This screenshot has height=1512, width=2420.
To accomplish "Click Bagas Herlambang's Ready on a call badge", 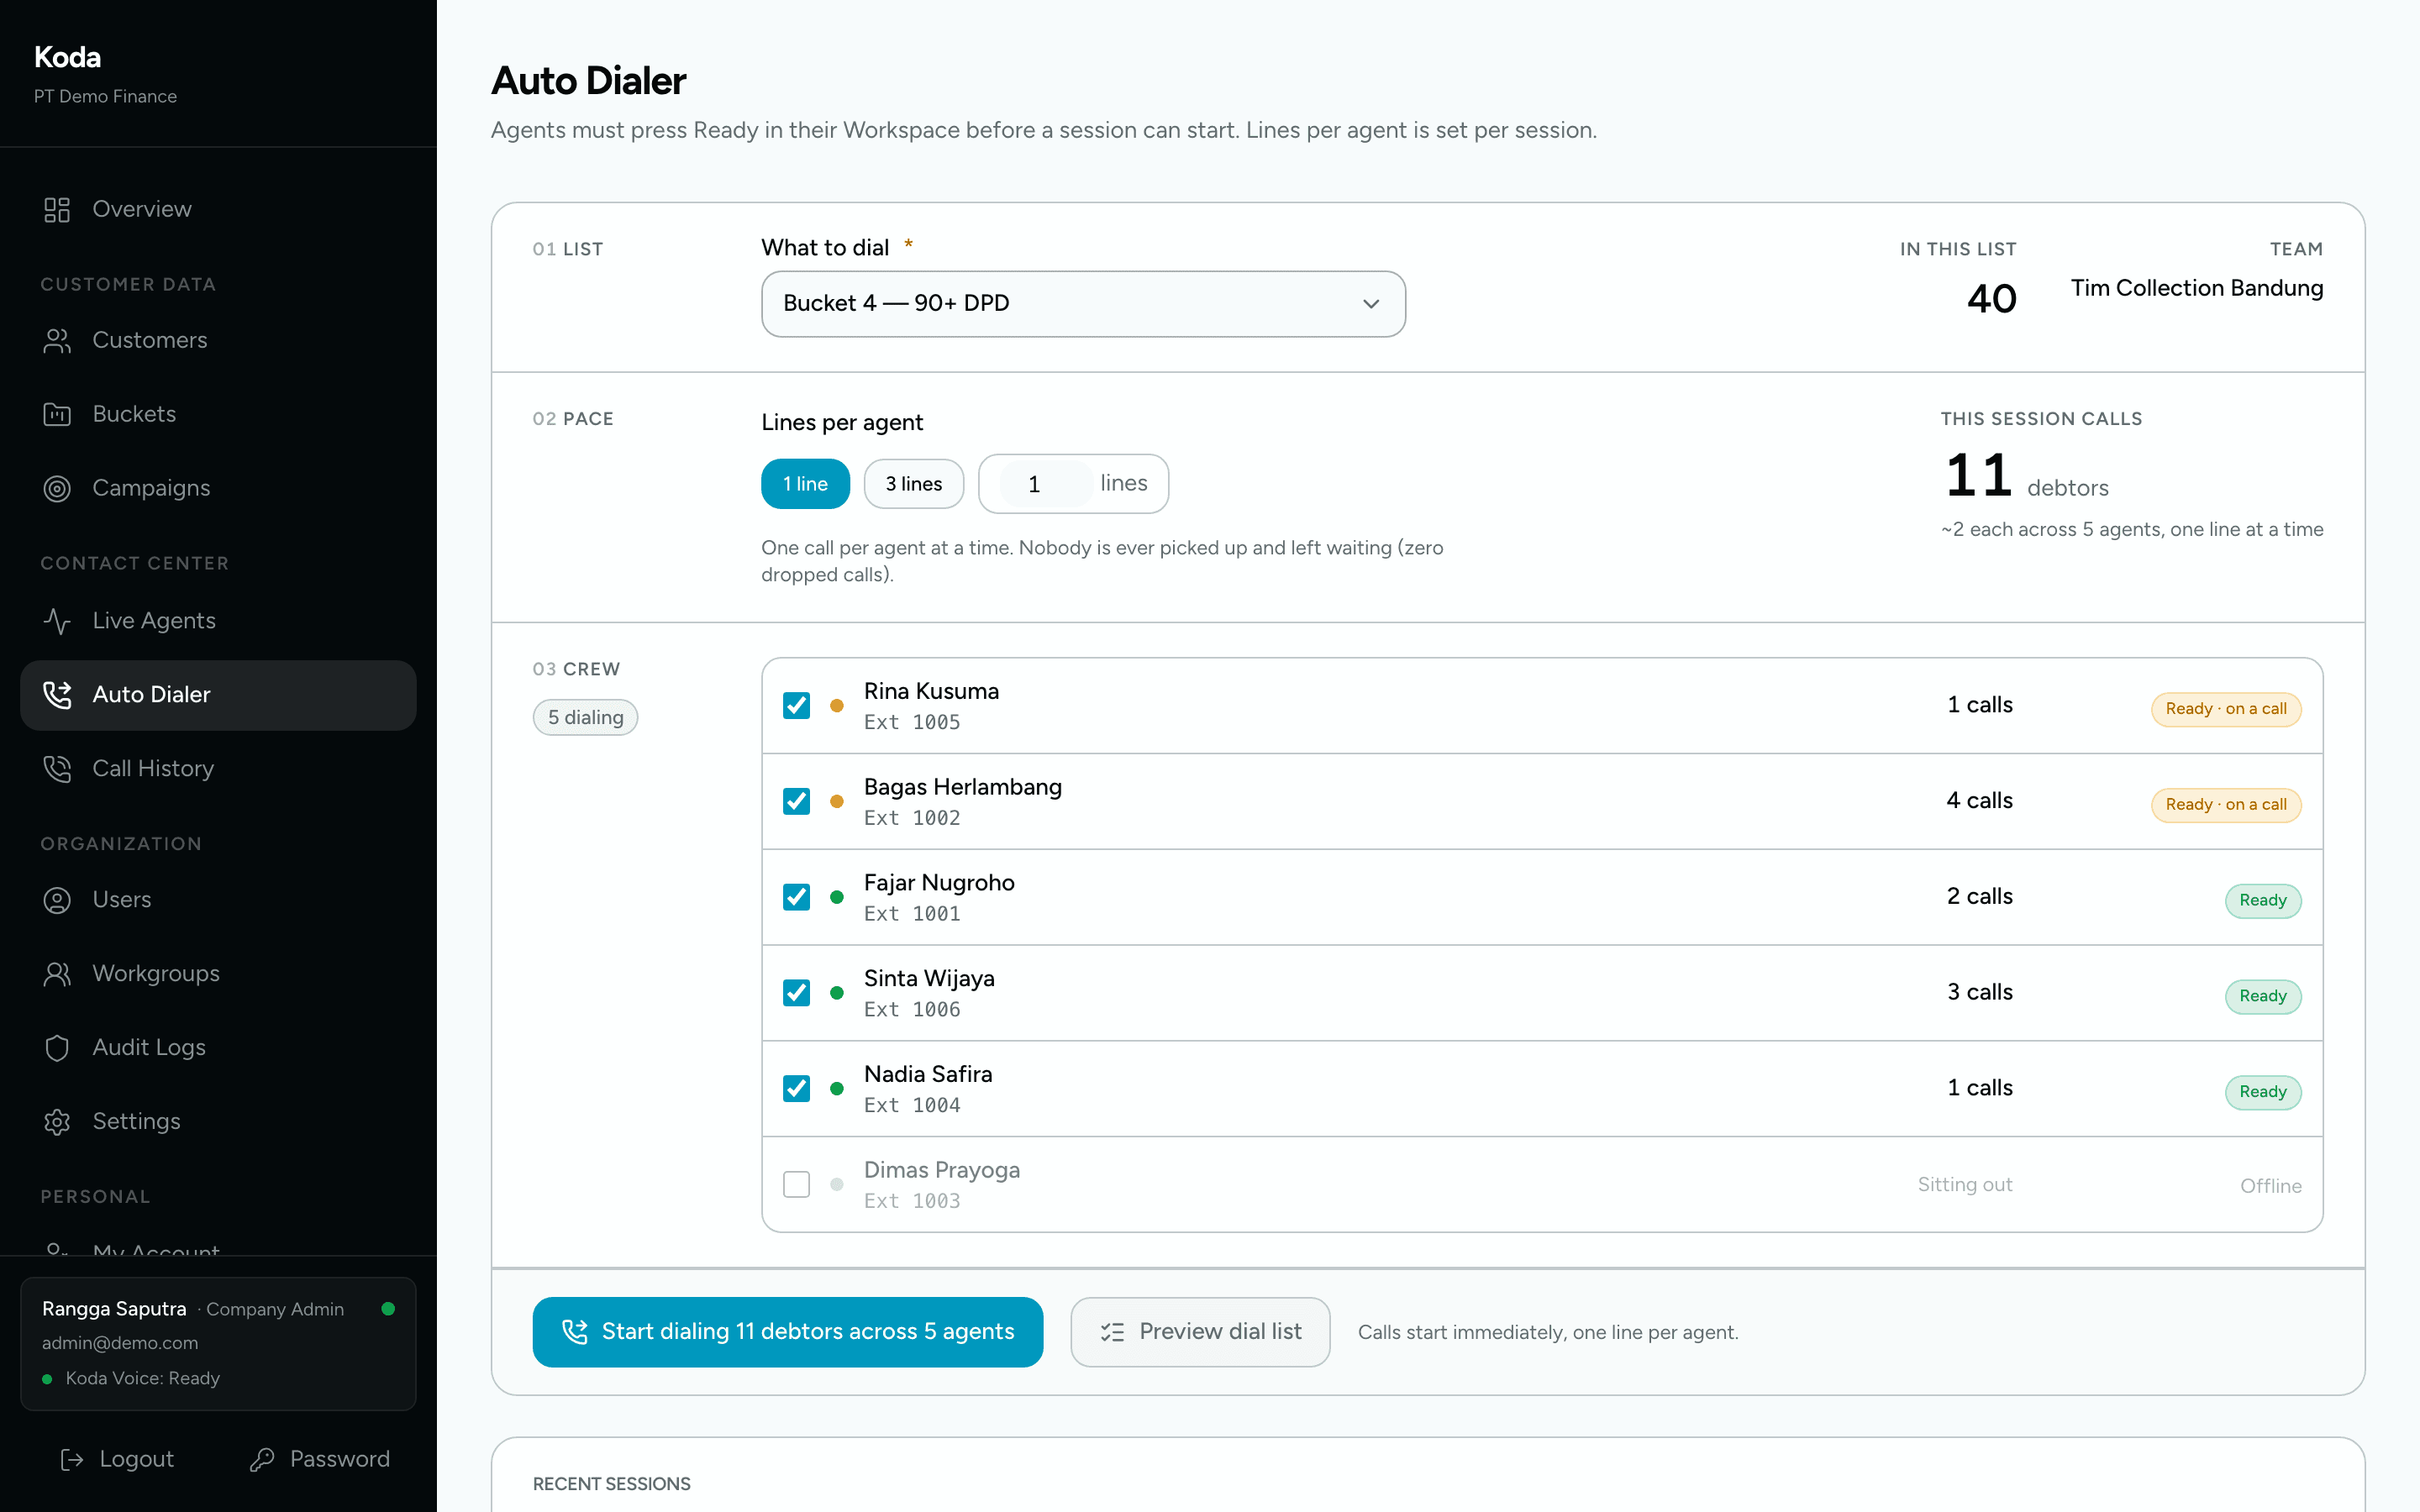I will 2226,805.
